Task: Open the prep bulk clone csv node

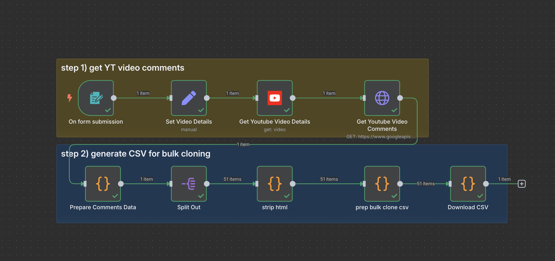Action: pyautogui.click(x=382, y=184)
